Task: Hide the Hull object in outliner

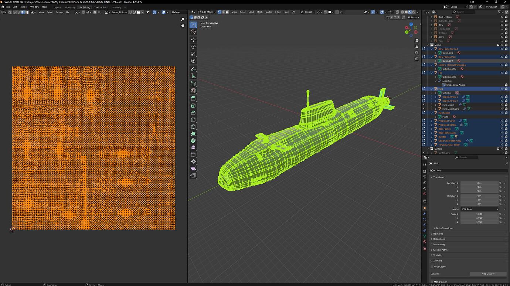Action: click(x=502, y=89)
